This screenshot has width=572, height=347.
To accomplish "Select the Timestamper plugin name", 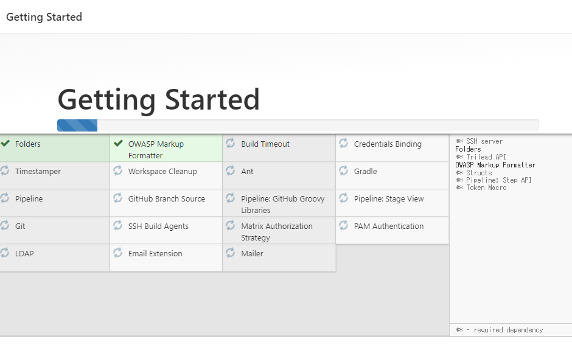I will pos(38,172).
